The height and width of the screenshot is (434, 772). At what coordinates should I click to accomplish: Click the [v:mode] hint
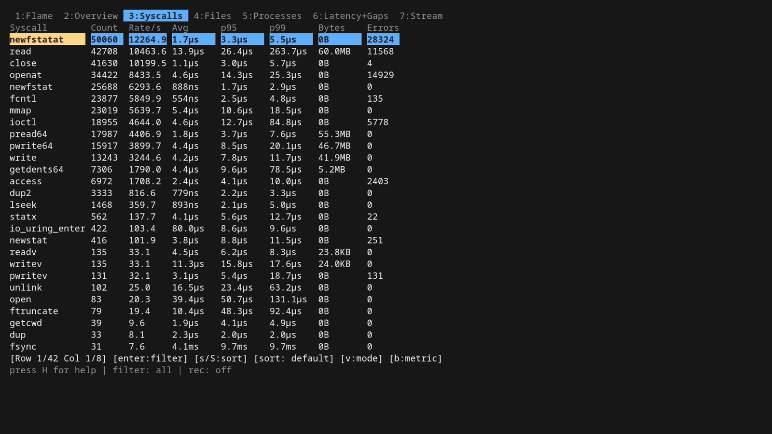(x=361, y=358)
